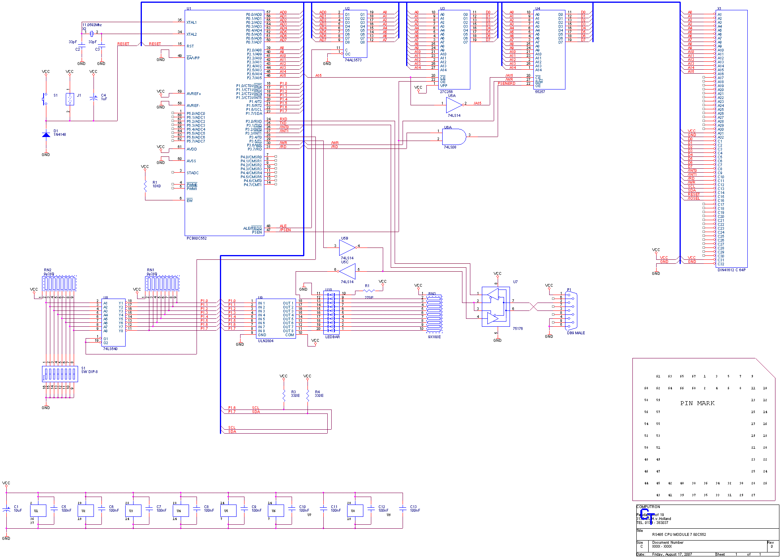Click the DB9 MALE connector P1 symbol
This screenshot has height=558, width=781.
click(x=571, y=311)
